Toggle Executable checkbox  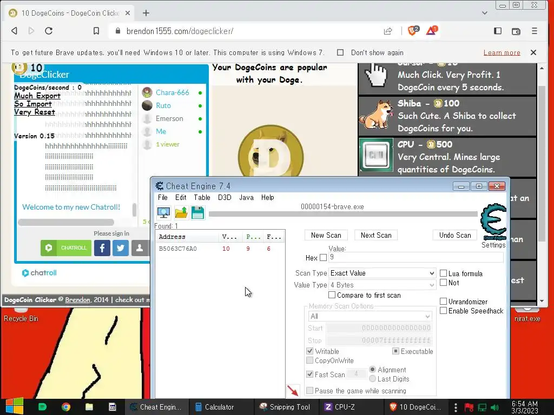[x=395, y=351]
